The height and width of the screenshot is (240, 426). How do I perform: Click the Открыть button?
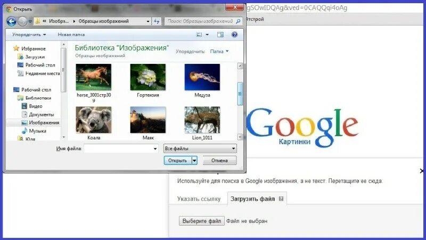(178, 161)
